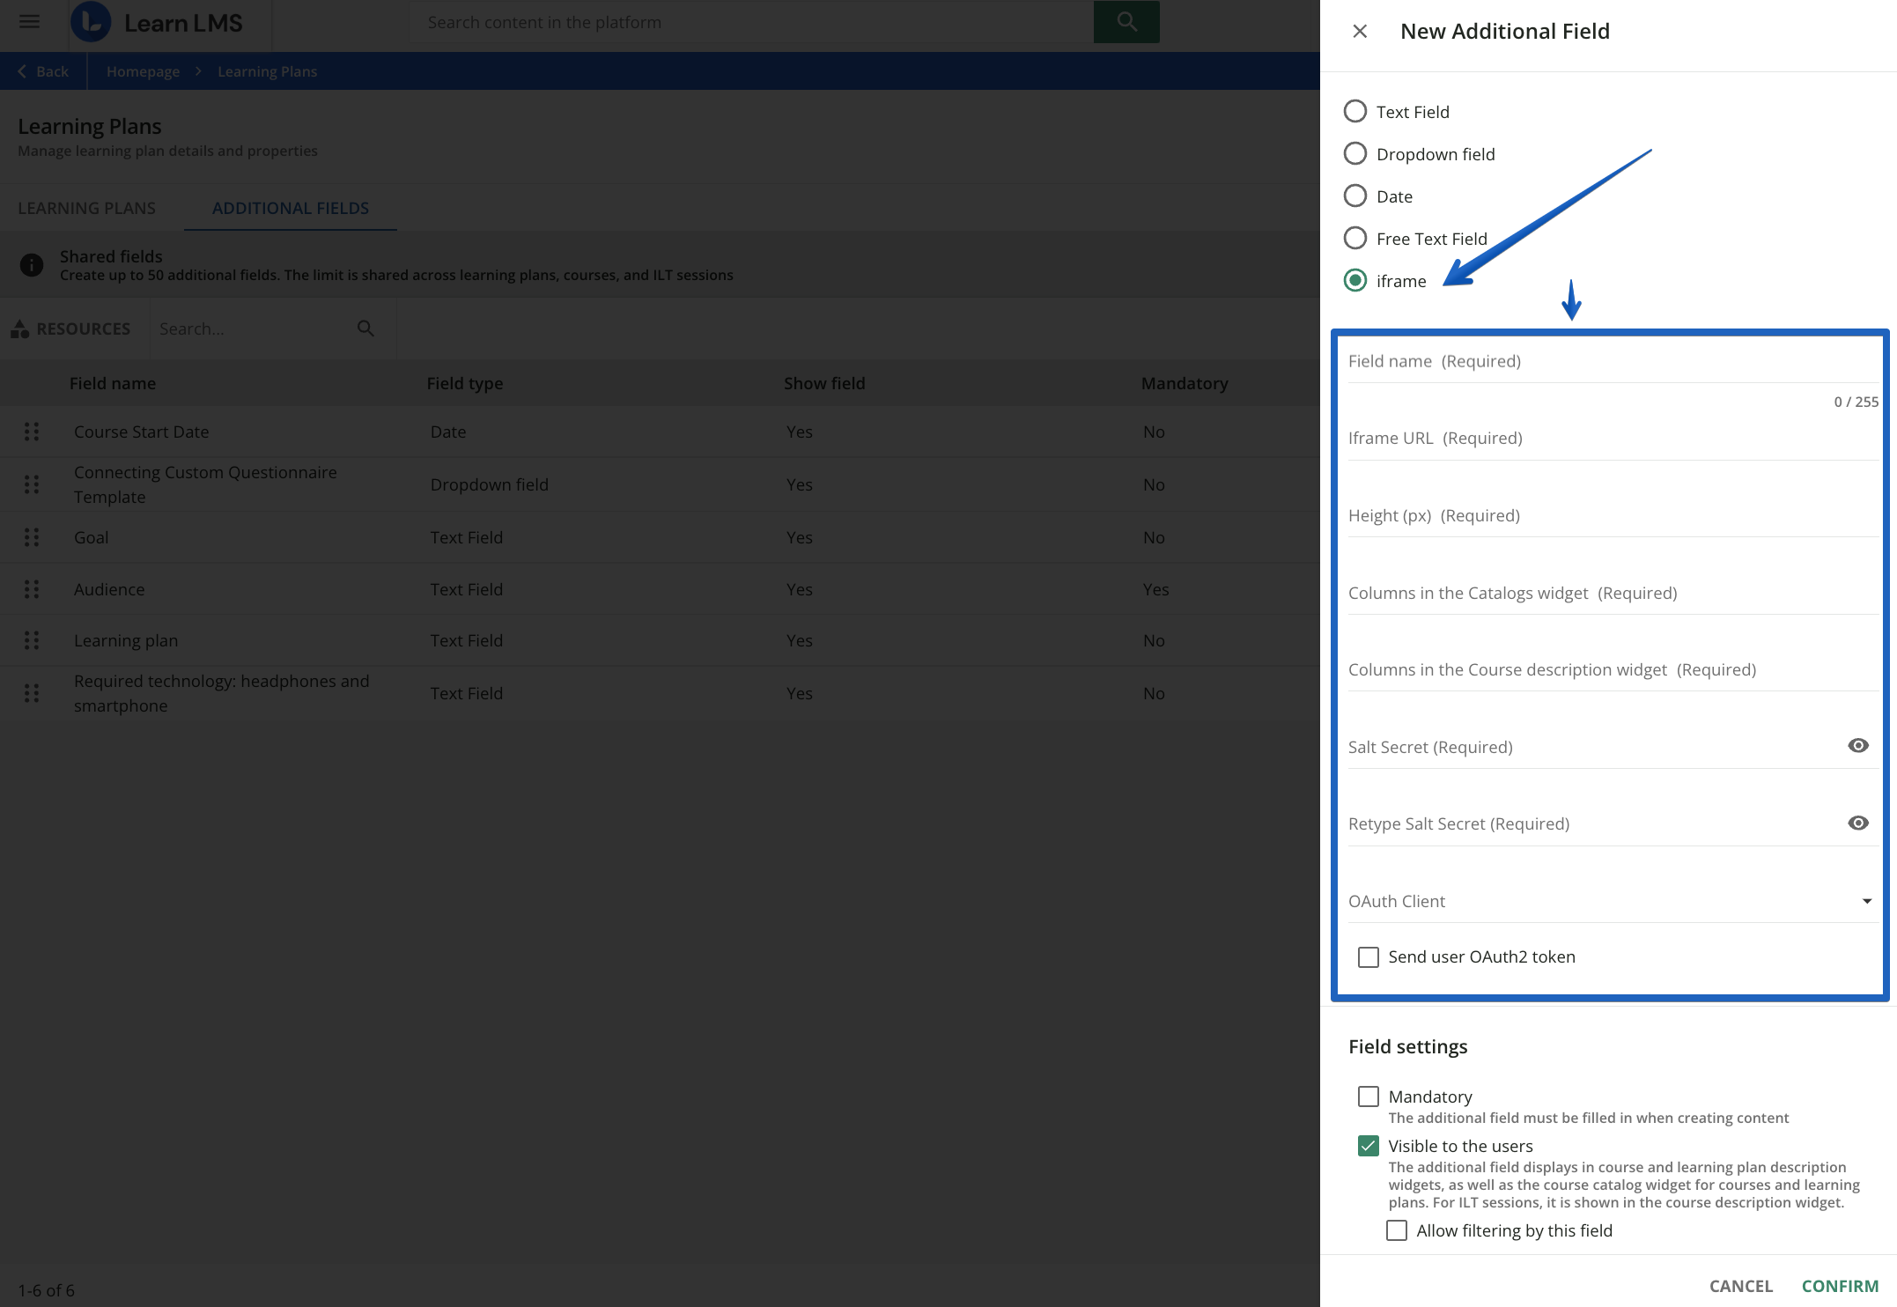Click the CONFIRM button

(x=1840, y=1286)
